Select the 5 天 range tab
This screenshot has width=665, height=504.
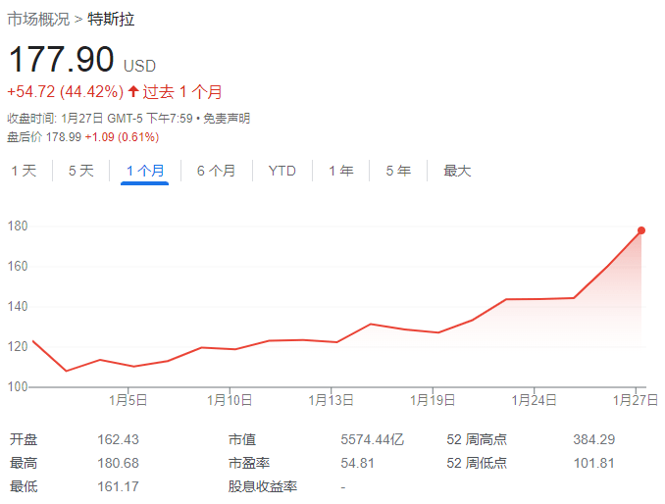tap(81, 171)
